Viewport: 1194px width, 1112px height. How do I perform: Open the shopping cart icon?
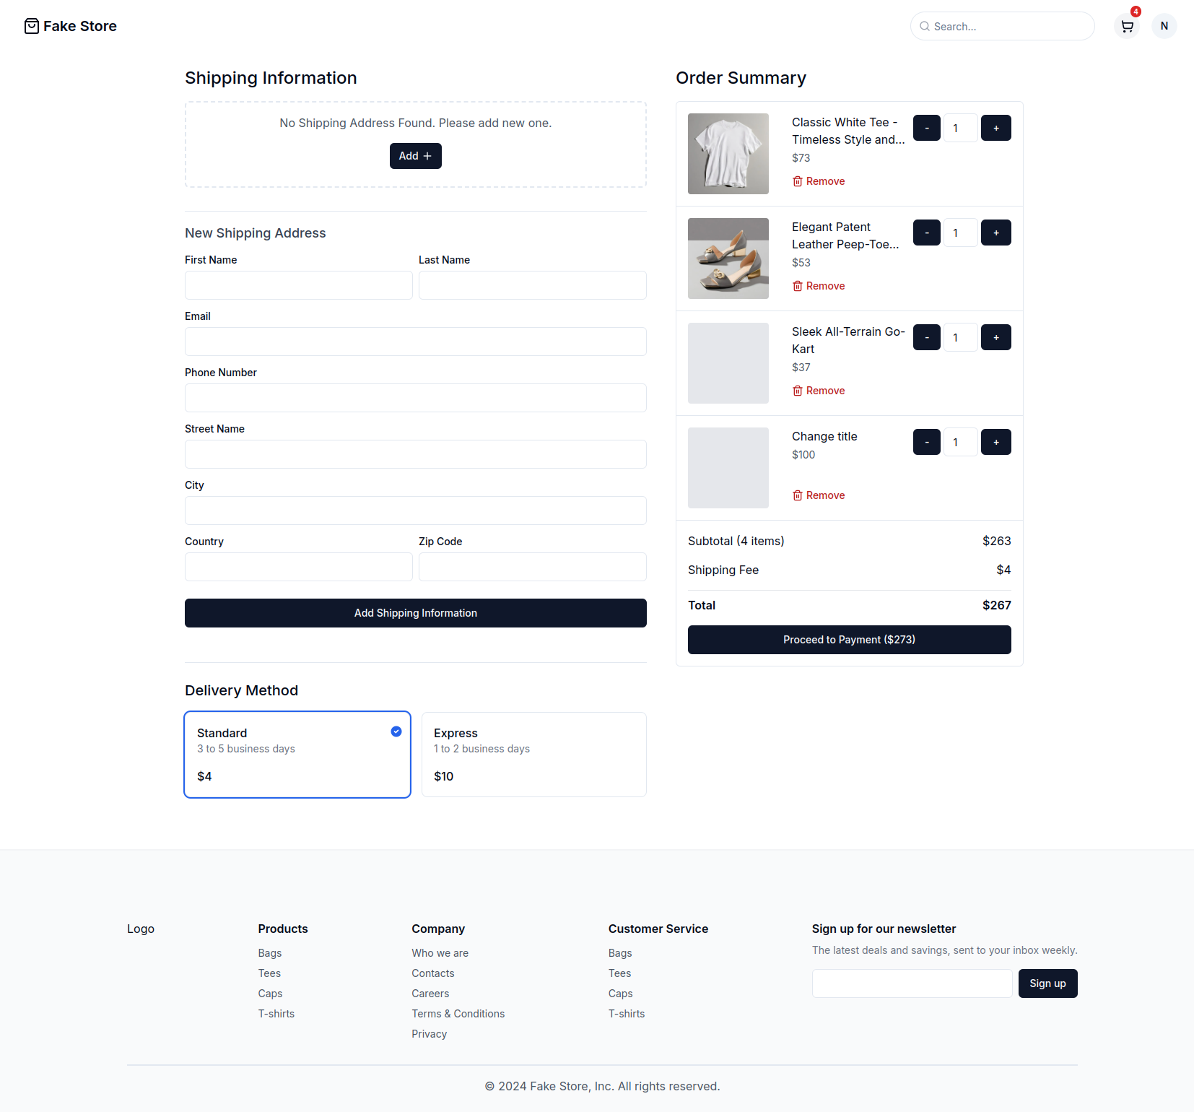(x=1127, y=27)
